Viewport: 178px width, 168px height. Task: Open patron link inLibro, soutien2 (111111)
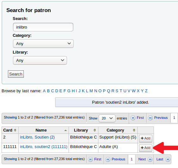(x=44, y=147)
